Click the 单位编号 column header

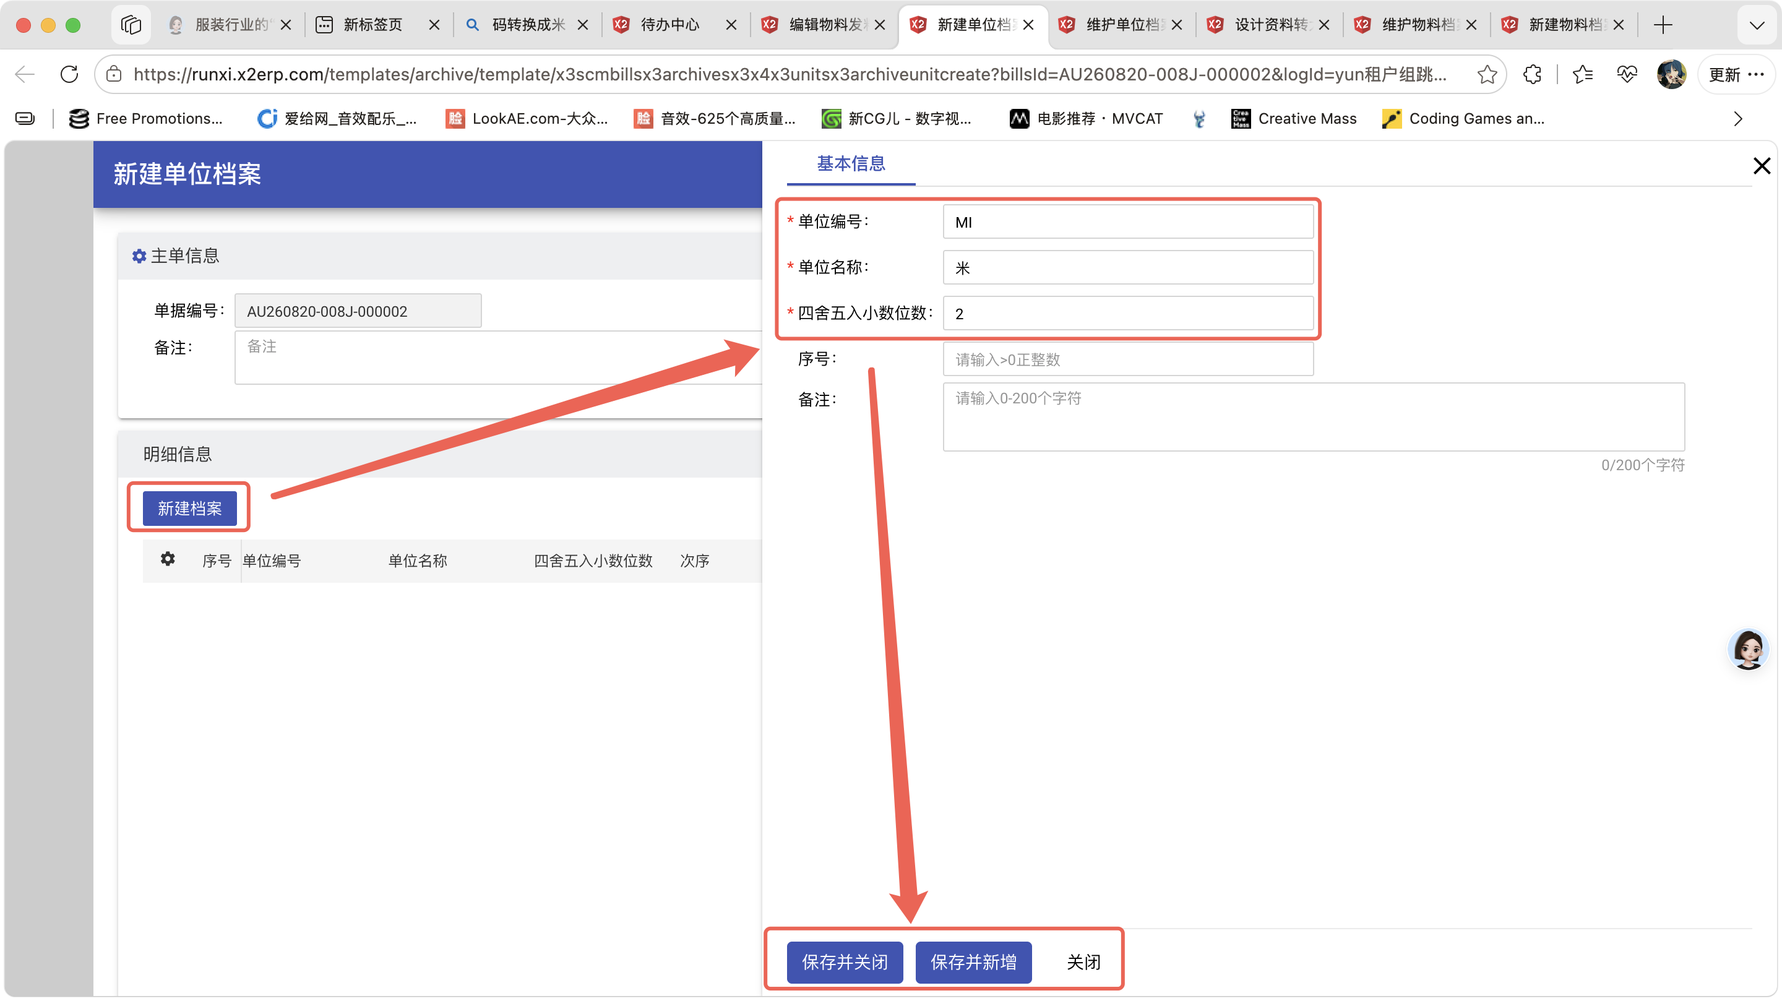click(x=271, y=561)
